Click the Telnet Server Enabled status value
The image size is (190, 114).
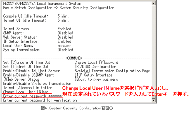64,29
